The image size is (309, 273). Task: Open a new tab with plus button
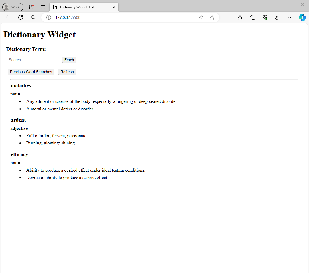pos(123,7)
